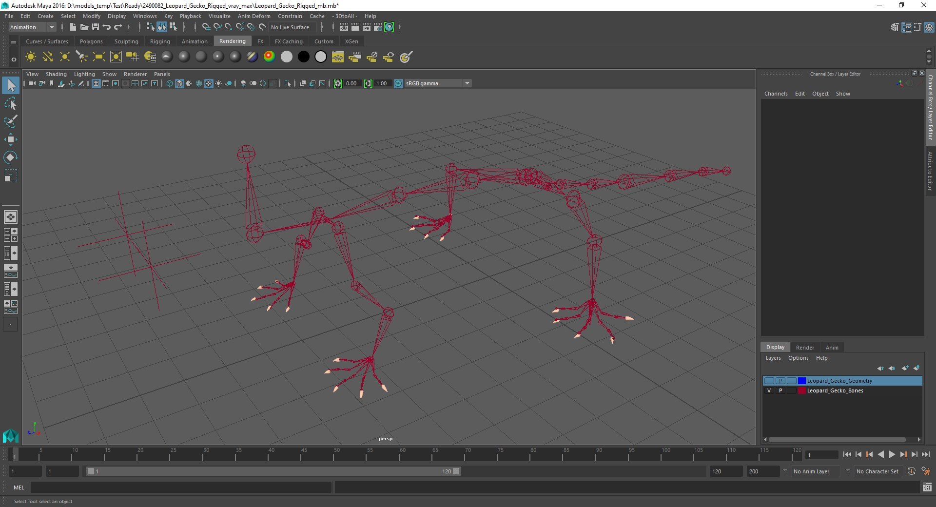Viewport: 936px width, 507px height.
Task: Activate the Move tool in toolbox
Action: coord(11,139)
